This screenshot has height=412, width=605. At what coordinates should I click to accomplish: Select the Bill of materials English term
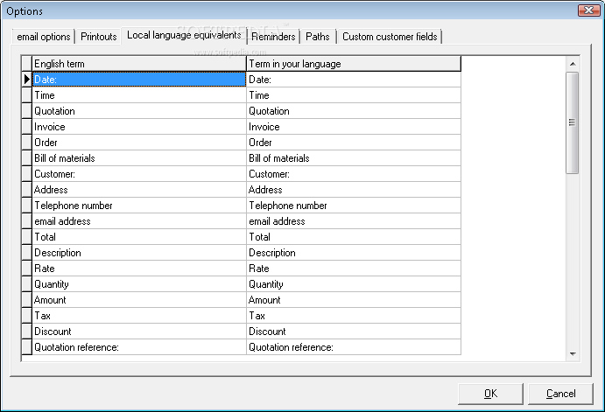click(139, 158)
